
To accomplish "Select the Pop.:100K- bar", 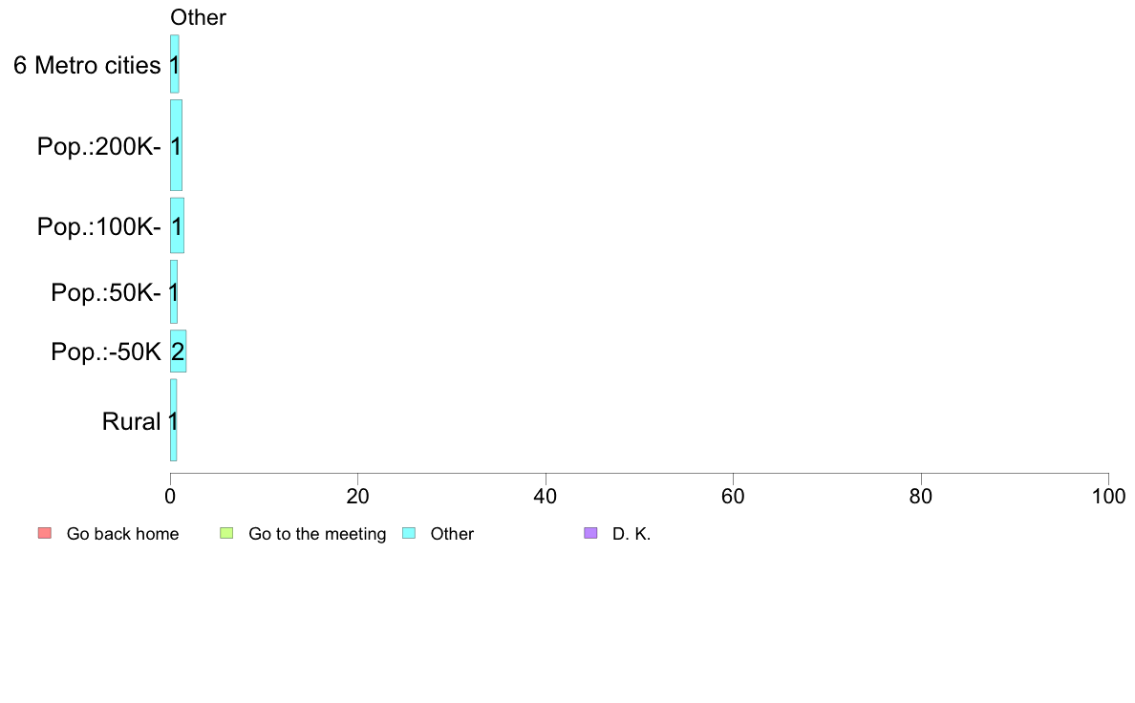I will click(x=178, y=225).
